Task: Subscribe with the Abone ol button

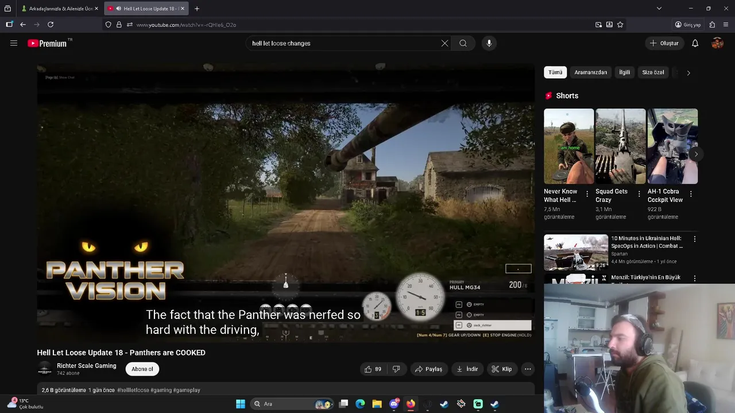Action: [x=142, y=369]
